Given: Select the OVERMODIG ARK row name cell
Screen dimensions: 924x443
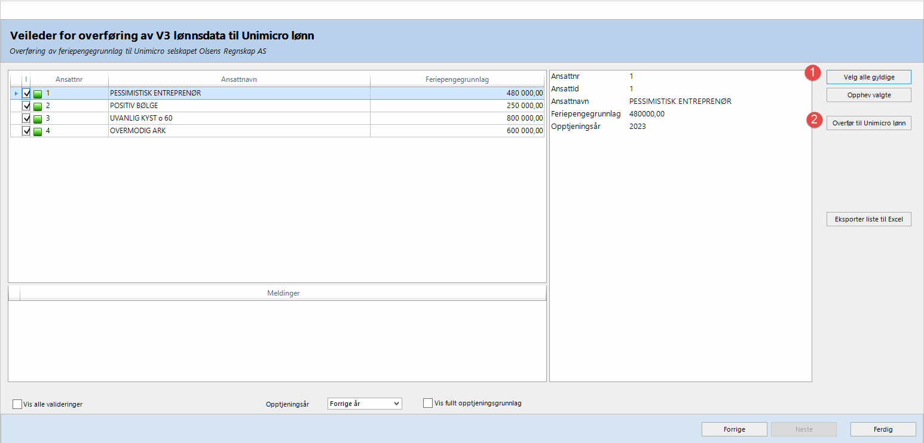Looking at the screenshot, I should coord(239,131).
